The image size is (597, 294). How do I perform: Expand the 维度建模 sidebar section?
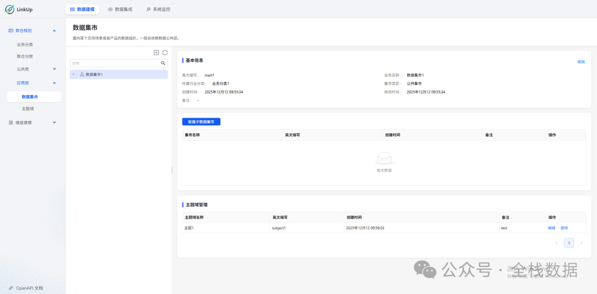(x=54, y=123)
